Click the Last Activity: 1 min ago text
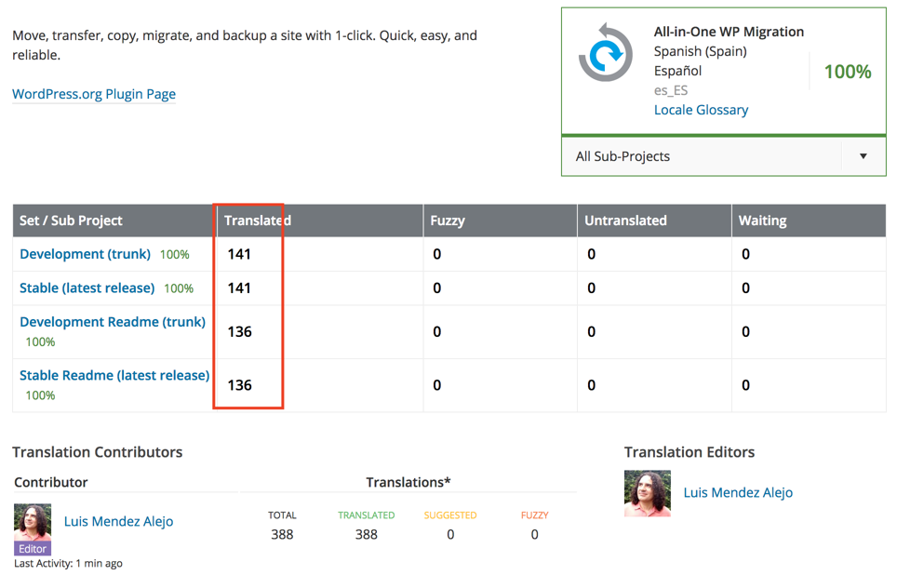 pyautogui.click(x=68, y=564)
